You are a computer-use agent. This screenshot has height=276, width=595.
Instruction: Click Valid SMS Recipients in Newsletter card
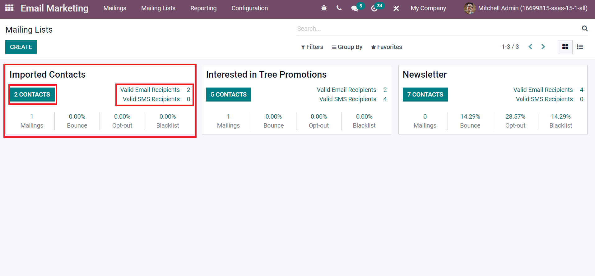coord(544,99)
